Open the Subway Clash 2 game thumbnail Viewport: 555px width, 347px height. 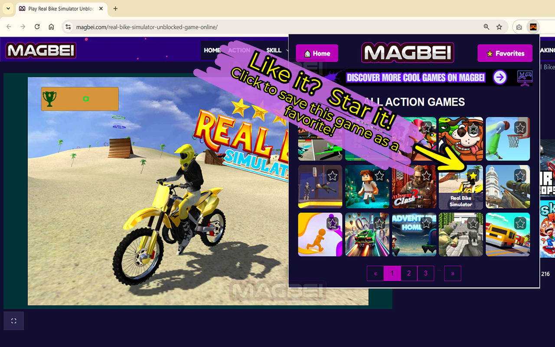[x=414, y=187]
